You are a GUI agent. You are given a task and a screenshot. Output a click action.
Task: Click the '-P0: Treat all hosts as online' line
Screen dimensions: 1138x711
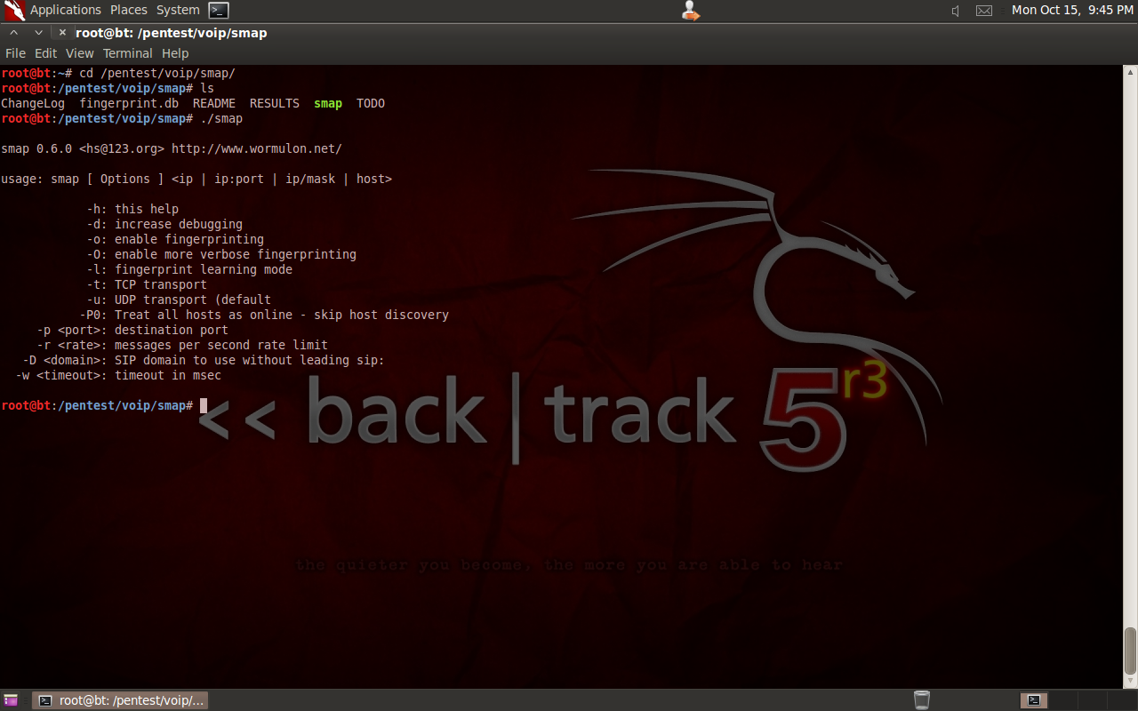pyautogui.click(x=264, y=315)
